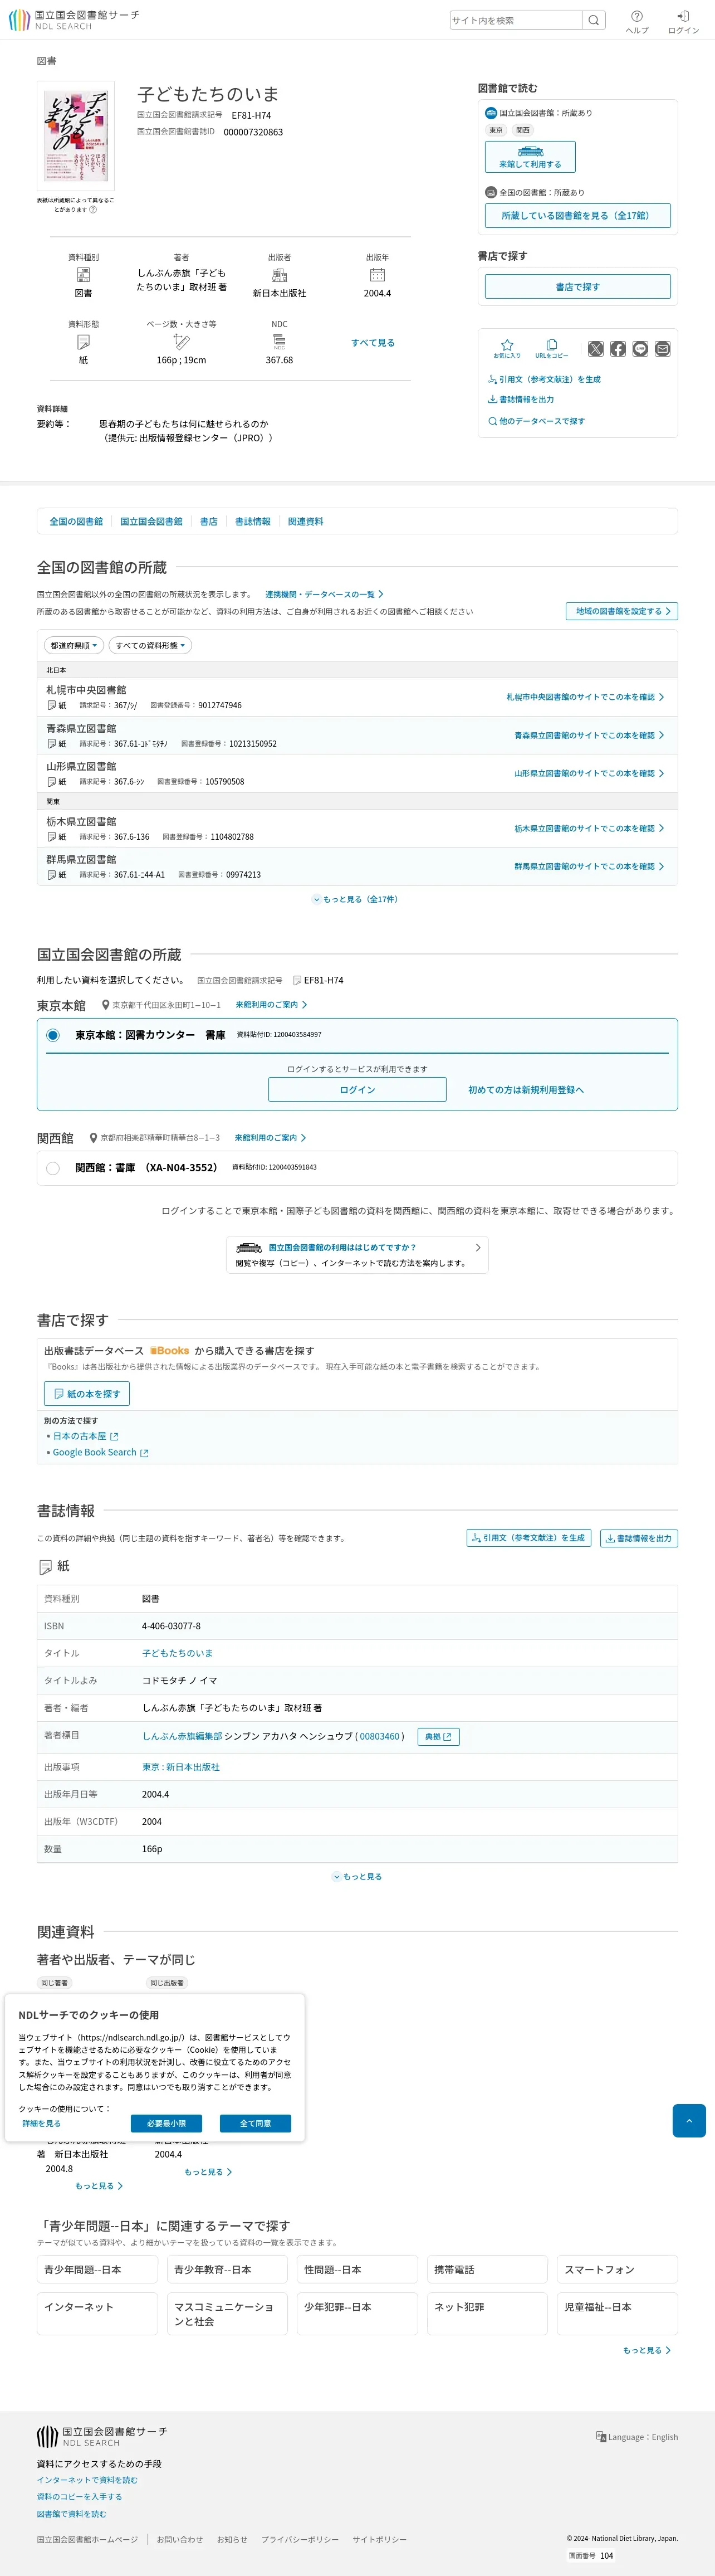Screen dimensions: 715x2576
Task: Expand もっと見る under bibliographic table
Action: [357, 1876]
